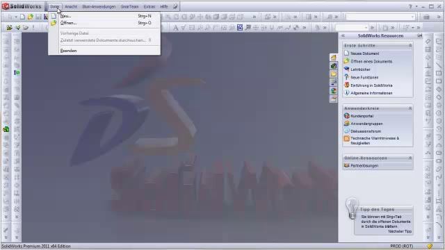Open the GearTeam menu
The image size is (445, 250).
point(129,6)
